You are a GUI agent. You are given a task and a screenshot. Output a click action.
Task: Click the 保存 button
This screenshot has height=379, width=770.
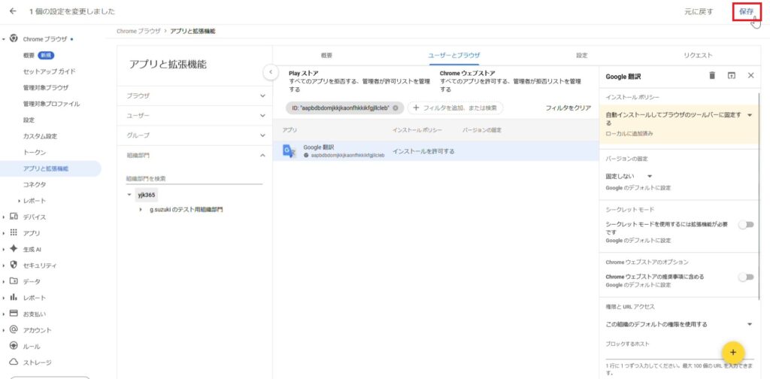coord(745,11)
